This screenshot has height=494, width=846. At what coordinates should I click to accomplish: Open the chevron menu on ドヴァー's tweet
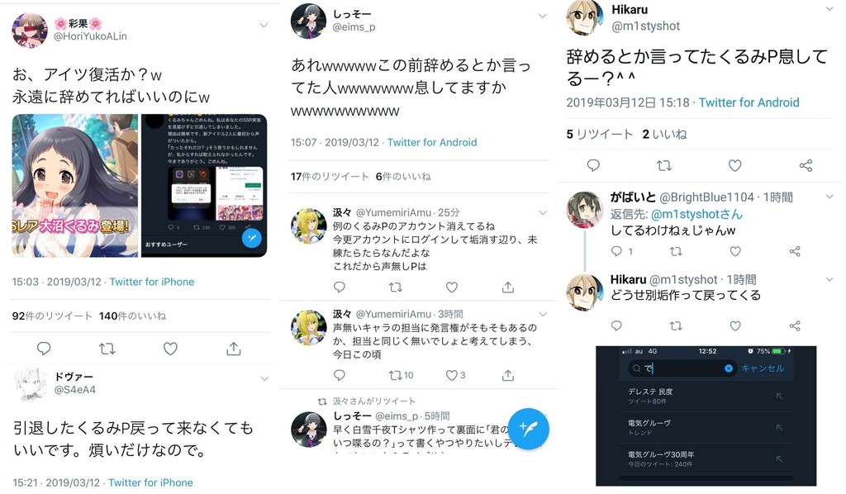pyautogui.click(x=264, y=378)
